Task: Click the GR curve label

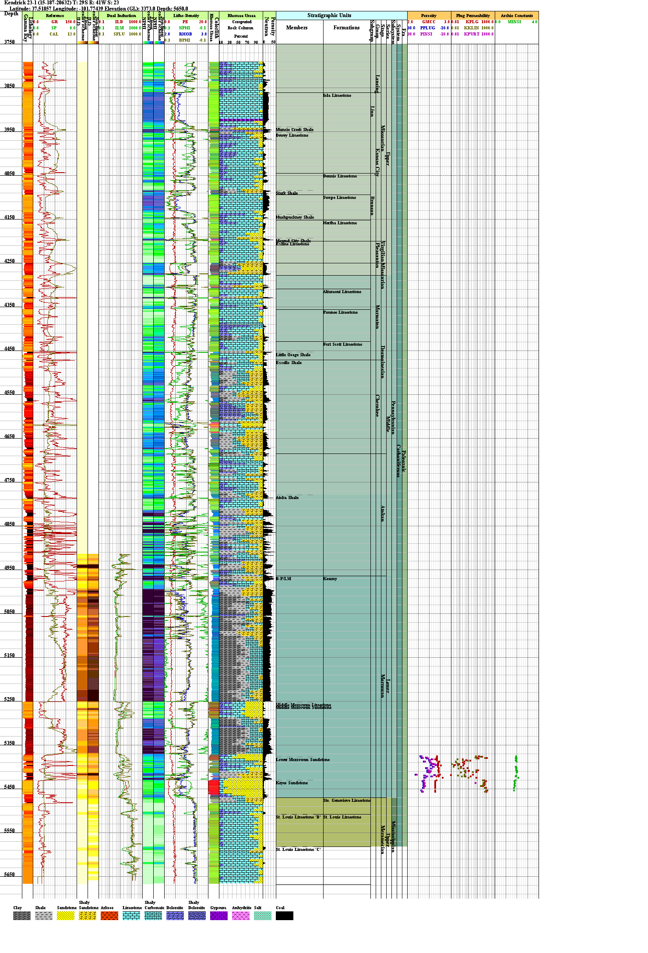Action: point(54,22)
